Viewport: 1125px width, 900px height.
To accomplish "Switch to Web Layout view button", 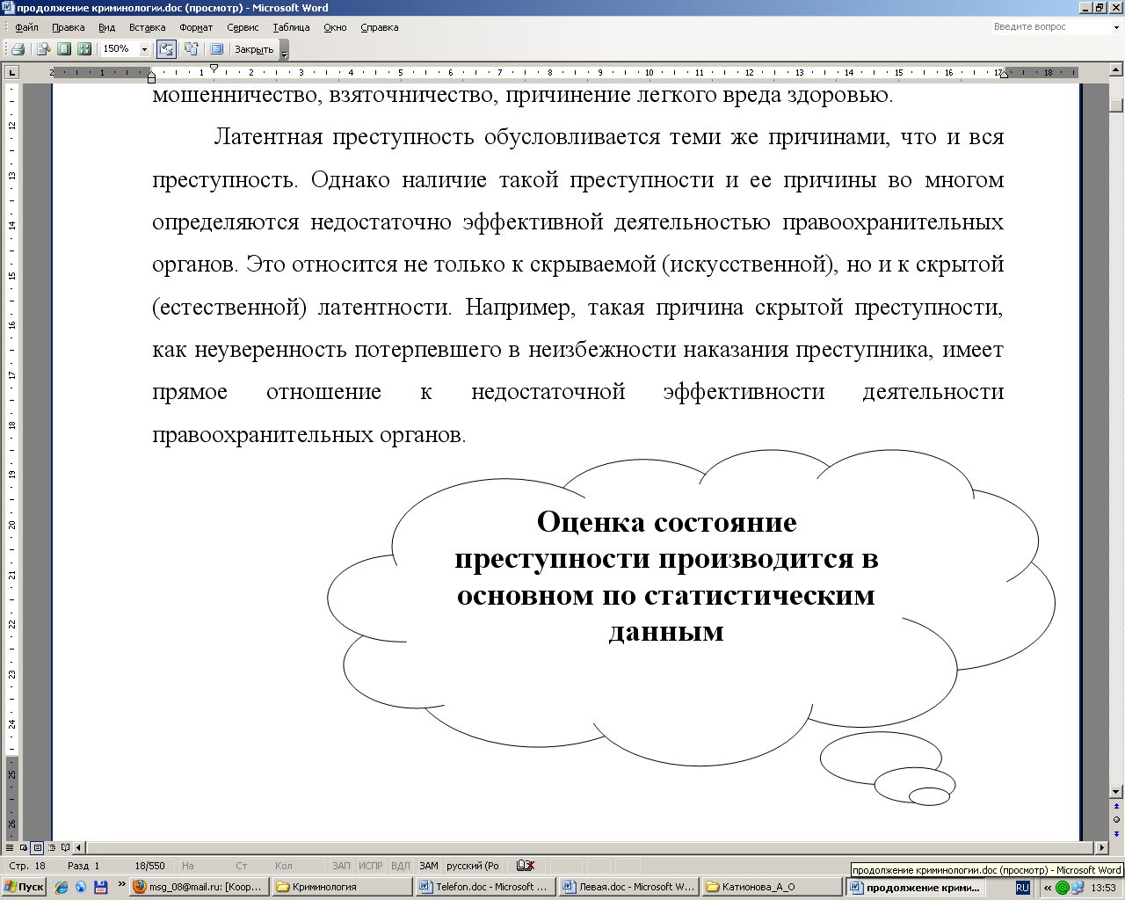I will pyautogui.click(x=24, y=848).
